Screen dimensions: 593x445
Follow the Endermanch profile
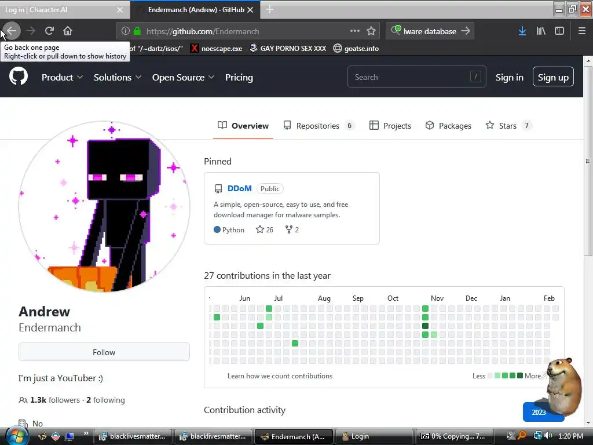[x=104, y=352]
